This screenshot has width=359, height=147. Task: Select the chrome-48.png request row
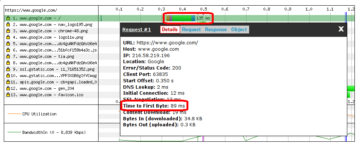coord(51,31)
